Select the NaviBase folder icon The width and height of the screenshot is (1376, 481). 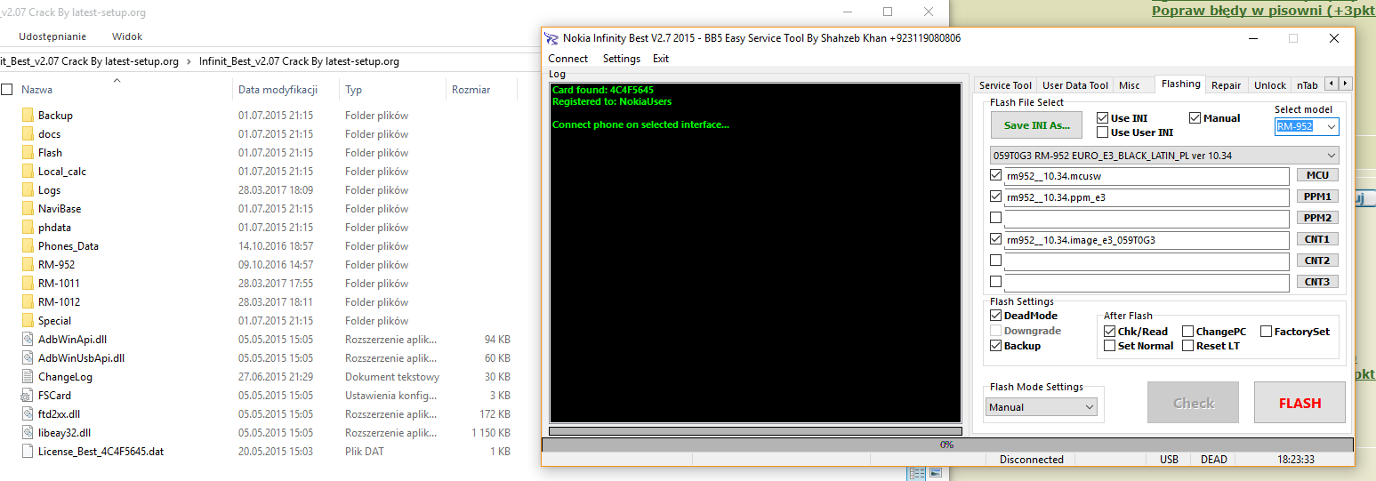[x=28, y=208]
